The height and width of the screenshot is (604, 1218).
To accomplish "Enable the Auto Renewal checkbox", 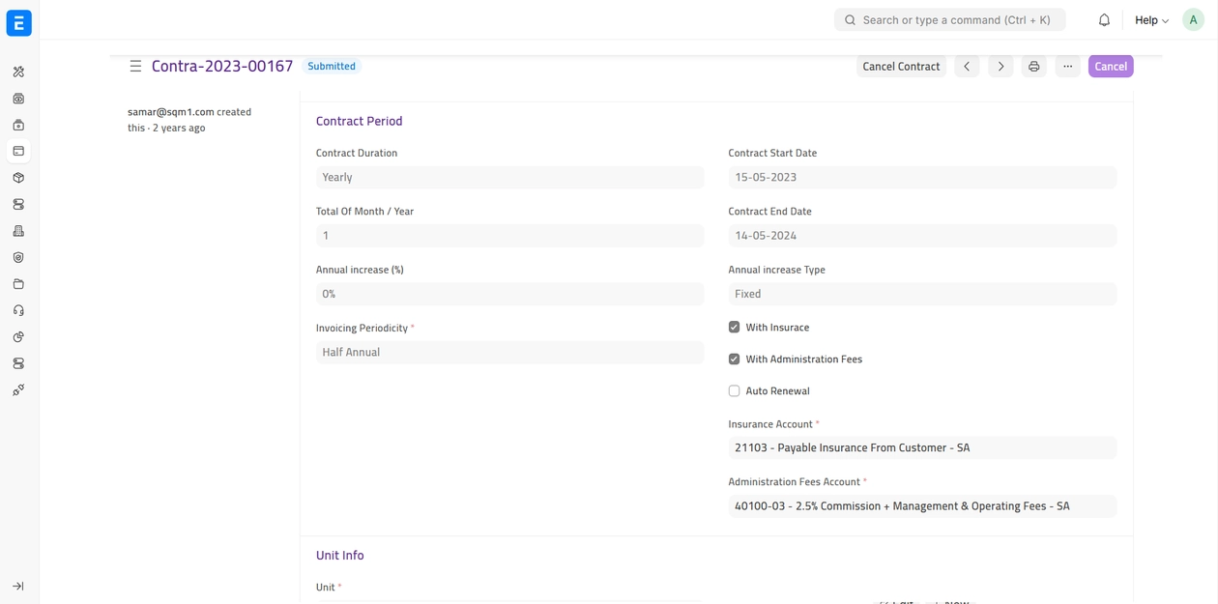I will click(734, 391).
